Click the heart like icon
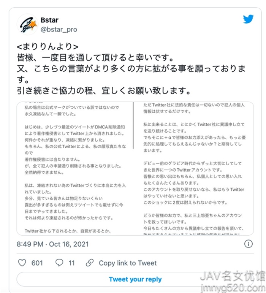This screenshot has height=293, width=266. coord(22,263)
